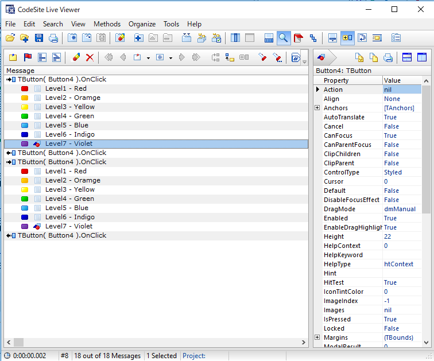Image resolution: width=434 pixels, height=361 pixels.
Task: Click the blue connected-nodes tree icon
Action: (x=313, y=38)
